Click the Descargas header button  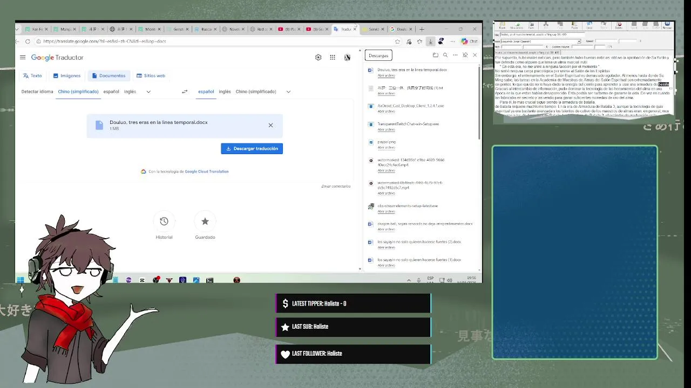coord(378,56)
